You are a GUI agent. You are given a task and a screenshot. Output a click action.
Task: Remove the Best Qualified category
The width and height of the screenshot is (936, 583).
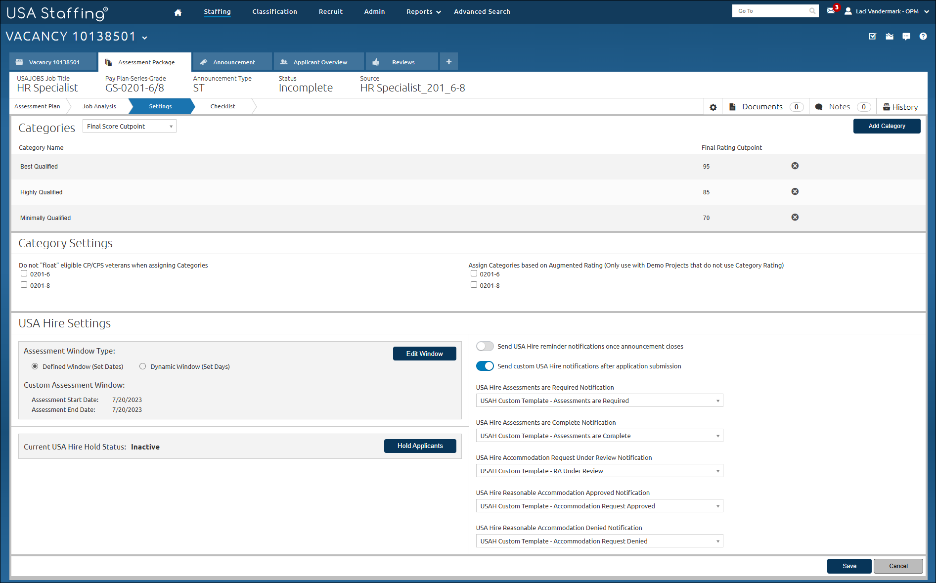point(795,166)
